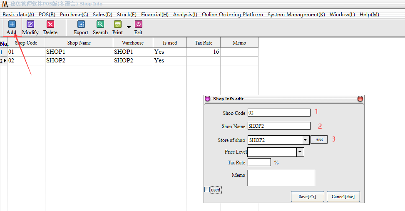Screen dimensions: 405x211
Task: Open the Basic data menu
Action: pyautogui.click(x=18, y=15)
